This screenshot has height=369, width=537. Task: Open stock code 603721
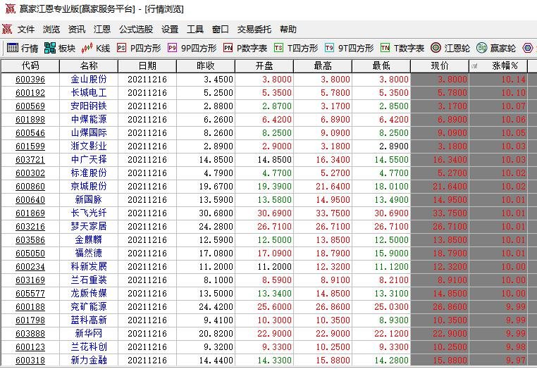30,160
